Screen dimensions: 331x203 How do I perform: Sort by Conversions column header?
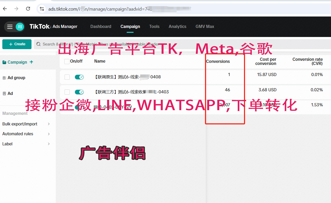tap(218, 62)
